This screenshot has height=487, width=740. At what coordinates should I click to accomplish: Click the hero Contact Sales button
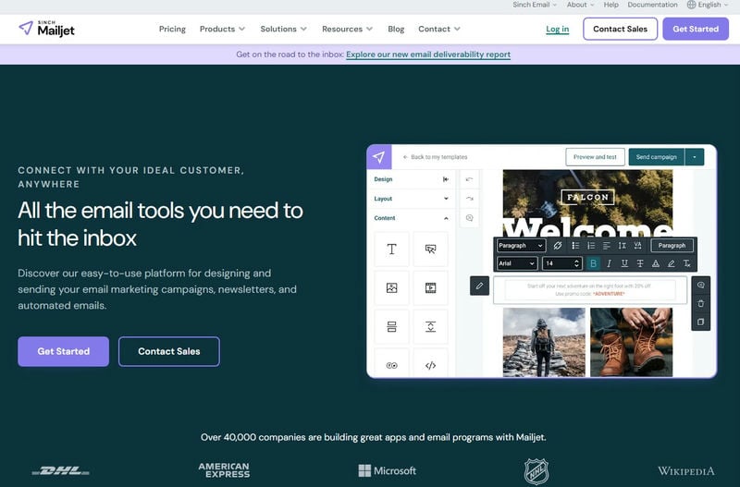[x=169, y=351]
